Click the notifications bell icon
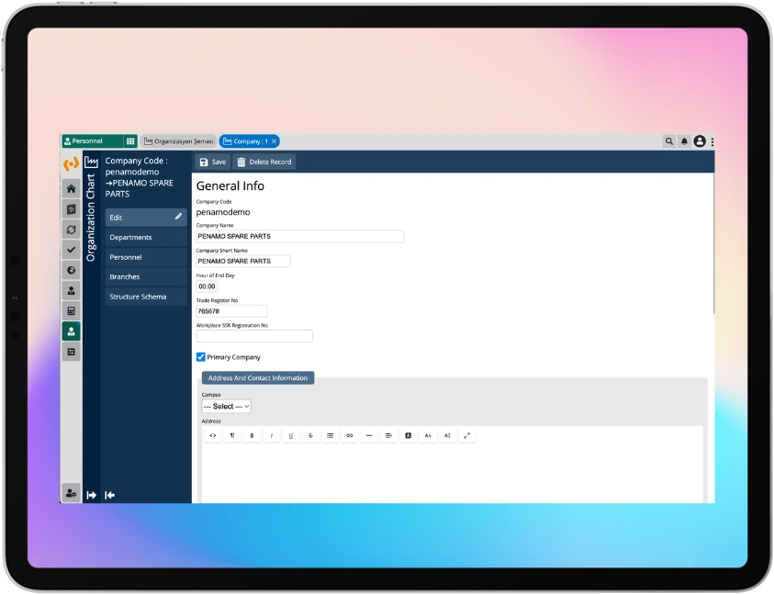 click(x=684, y=141)
